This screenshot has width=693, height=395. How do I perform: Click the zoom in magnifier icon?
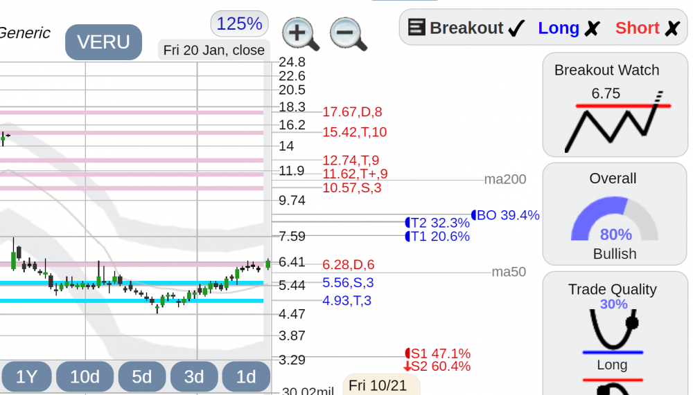[x=301, y=34]
